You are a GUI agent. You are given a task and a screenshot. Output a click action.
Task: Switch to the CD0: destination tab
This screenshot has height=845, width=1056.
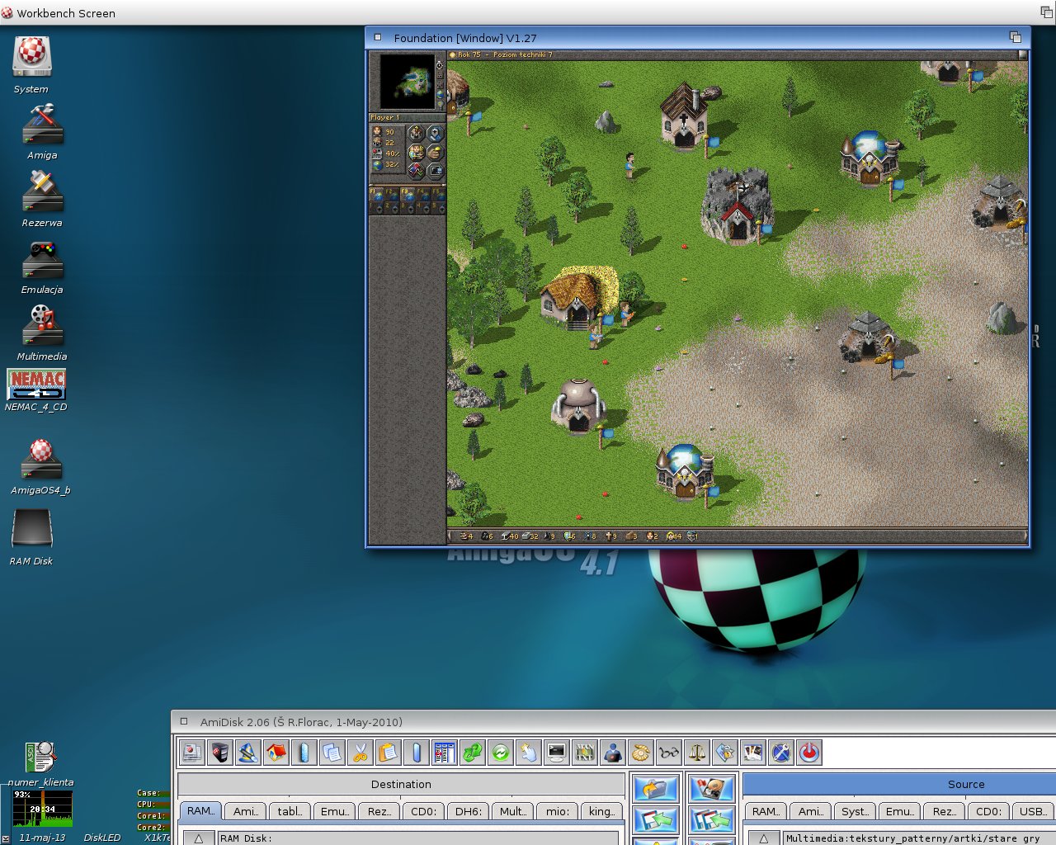pos(423,812)
